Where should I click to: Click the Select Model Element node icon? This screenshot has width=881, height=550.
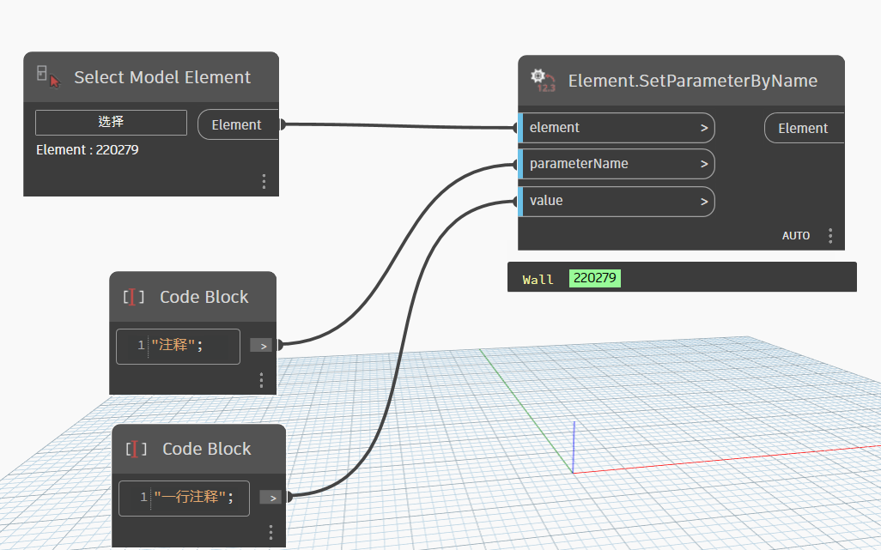(48, 77)
